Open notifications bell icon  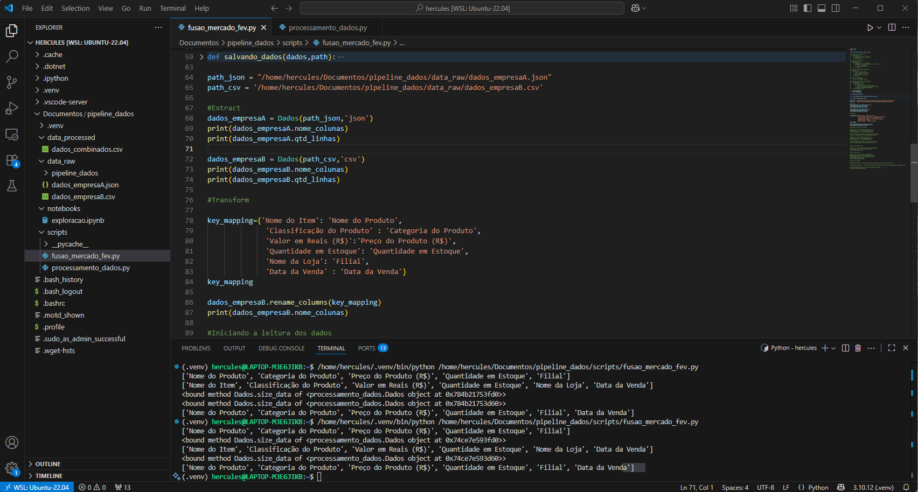pyautogui.click(x=906, y=487)
